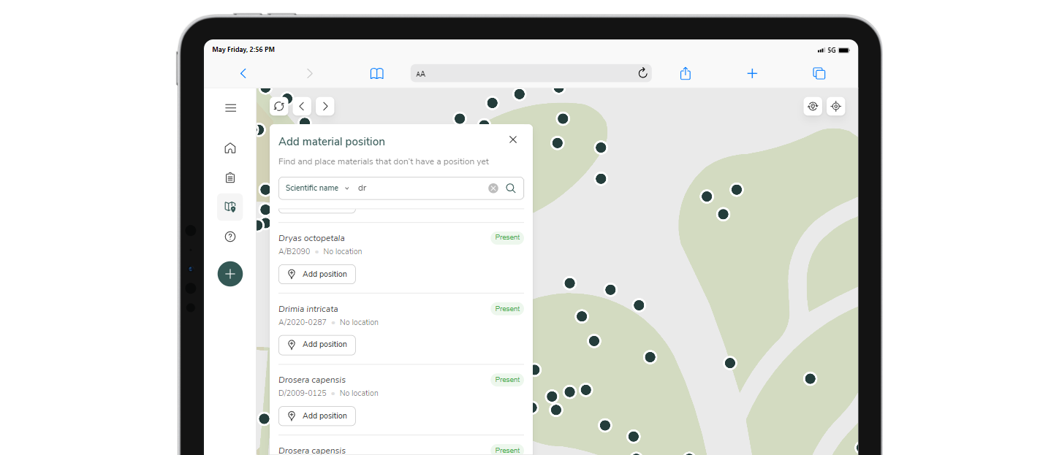Click accession code A/2020-0287

coord(303,322)
